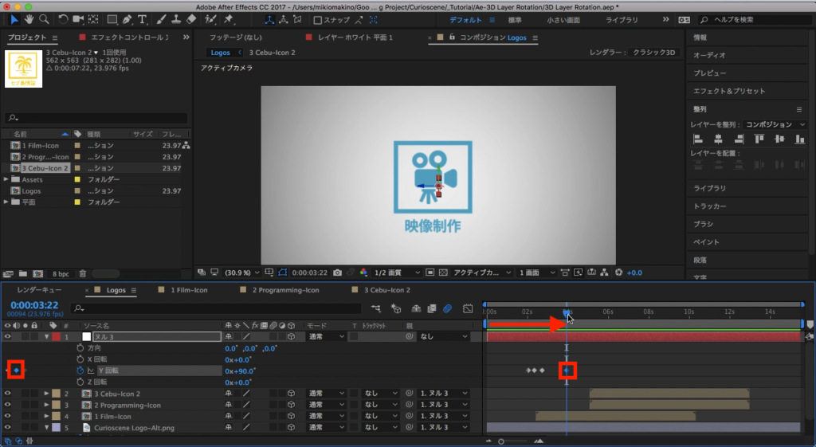Image resolution: width=816 pixels, height=447 pixels.
Task: Select the Hand tool
Action: 29,19
